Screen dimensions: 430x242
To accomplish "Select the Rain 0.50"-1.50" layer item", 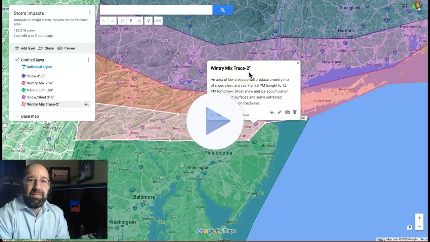I will [40, 90].
